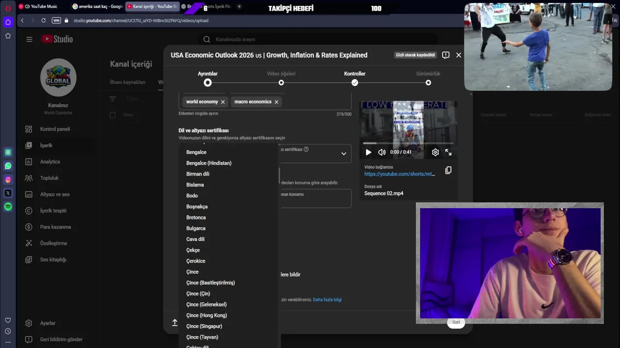Open Altyazı ve ses in sidebar
620x348 pixels.
(x=55, y=194)
